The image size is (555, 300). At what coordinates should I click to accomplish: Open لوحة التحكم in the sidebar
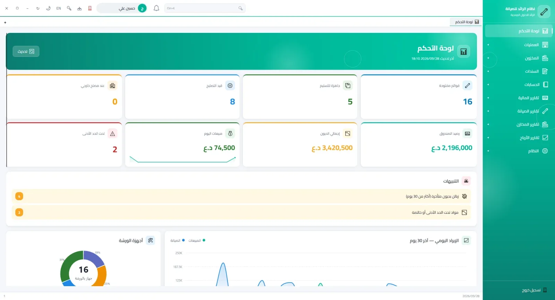519,31
